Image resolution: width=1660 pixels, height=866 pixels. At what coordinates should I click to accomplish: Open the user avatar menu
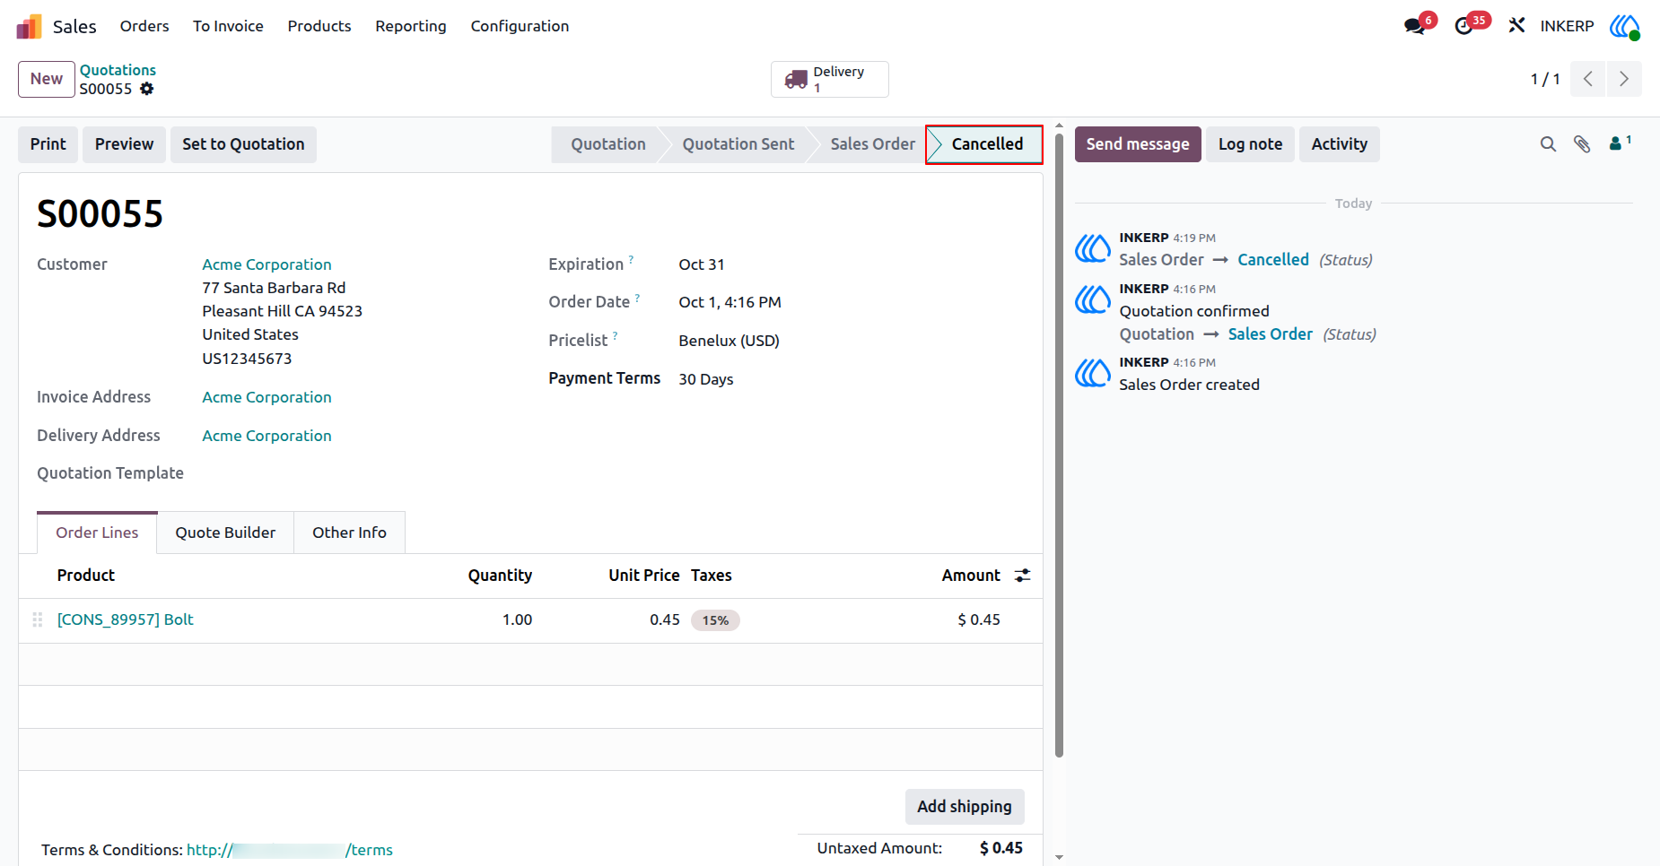[1625, 26]
